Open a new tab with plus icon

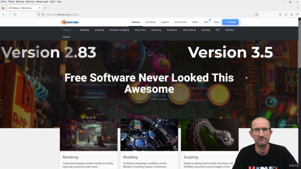46,8
